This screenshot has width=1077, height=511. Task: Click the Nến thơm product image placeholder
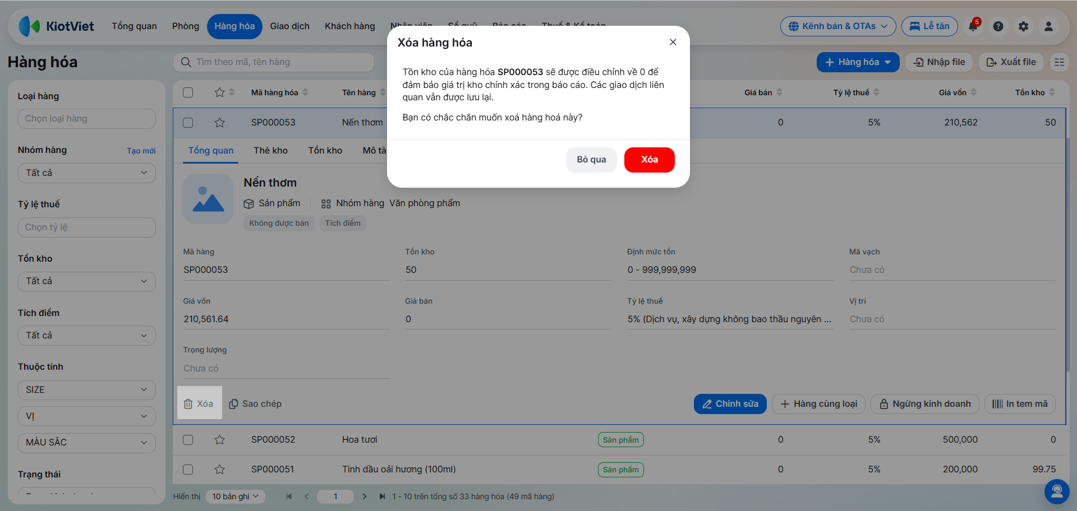point(208,199)
